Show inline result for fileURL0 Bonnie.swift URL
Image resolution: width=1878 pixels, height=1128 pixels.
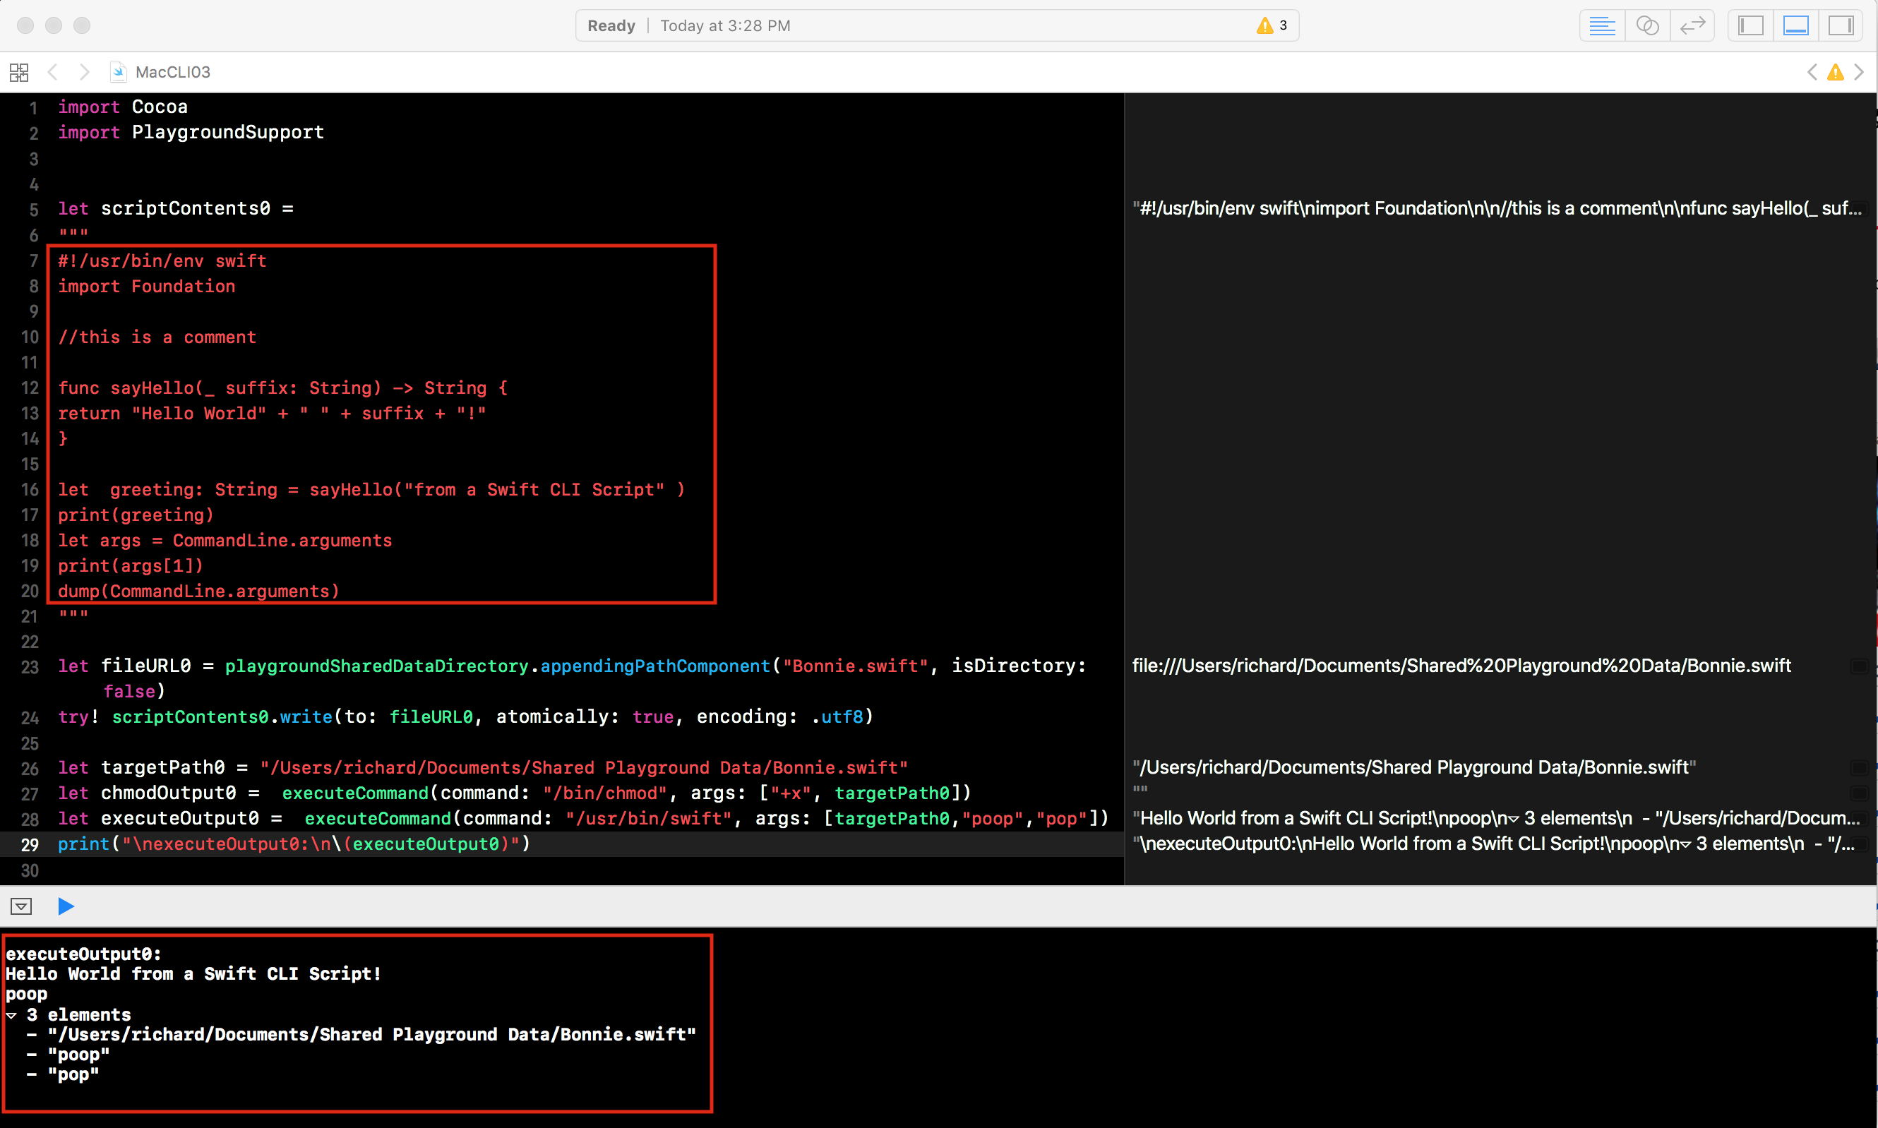coord(1859,666)
